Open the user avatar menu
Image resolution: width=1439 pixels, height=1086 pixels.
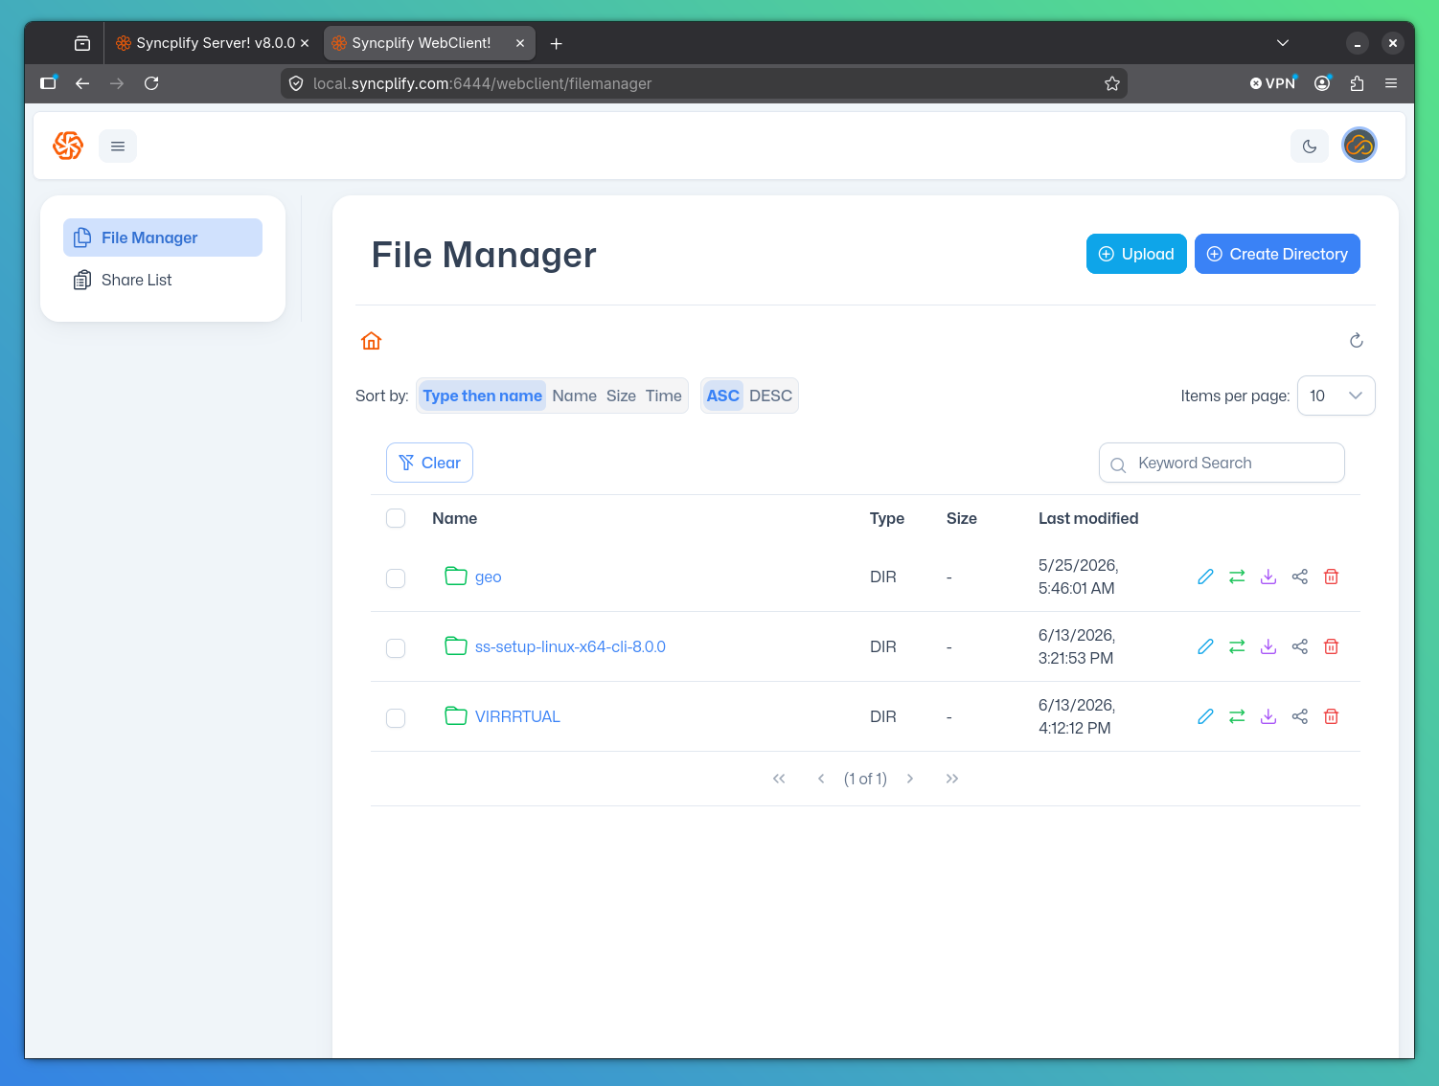1359,146
